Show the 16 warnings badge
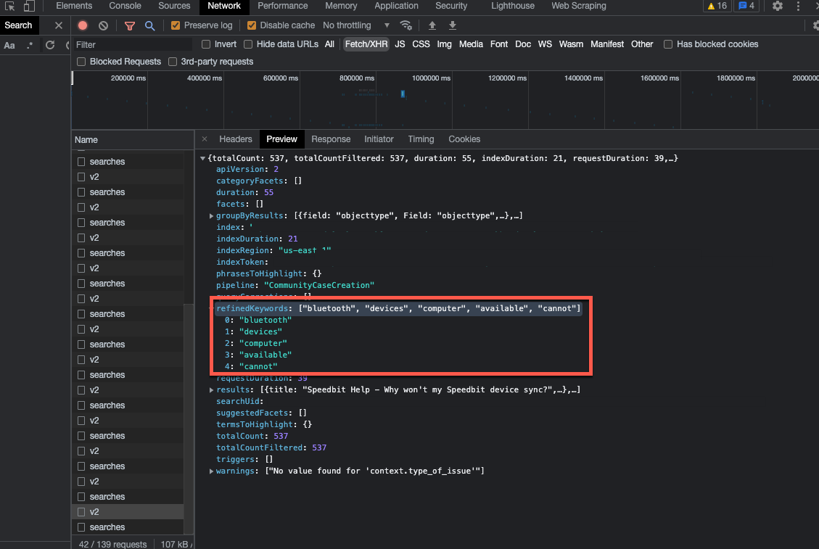 [x=717, y=6]
